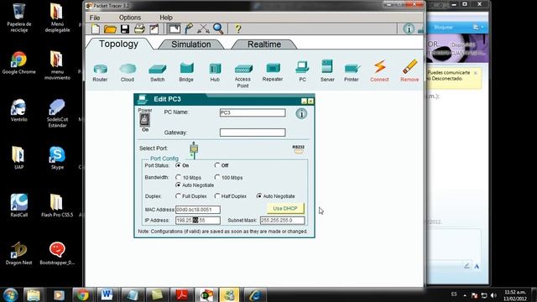Screen dimensions: 537x302
Task: Focus the Subnet Mask field
Action: click(282, 220)
